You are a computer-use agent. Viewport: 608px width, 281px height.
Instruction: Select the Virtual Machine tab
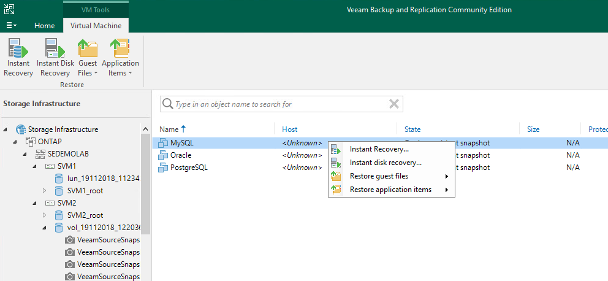96,26
